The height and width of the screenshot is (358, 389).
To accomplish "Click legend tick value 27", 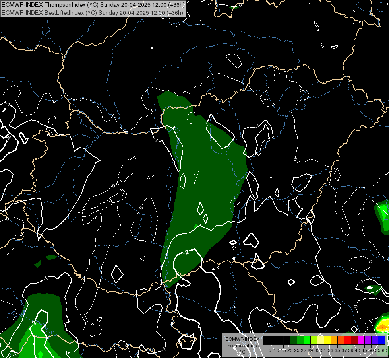I will click(x=304, y=350).
